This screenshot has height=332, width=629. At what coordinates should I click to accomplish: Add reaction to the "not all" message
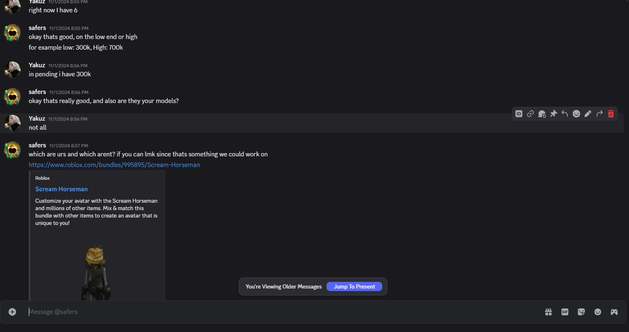[576, 114]
